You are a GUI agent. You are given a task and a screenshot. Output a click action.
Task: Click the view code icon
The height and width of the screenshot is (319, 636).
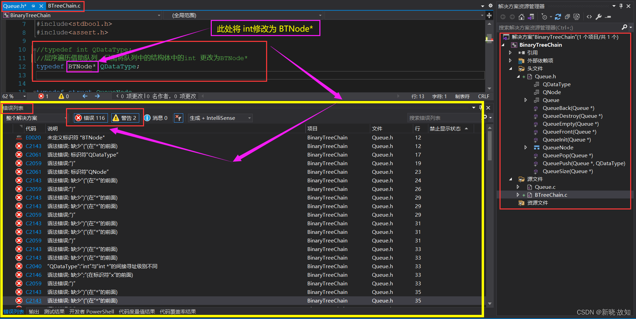click(589, 17)
